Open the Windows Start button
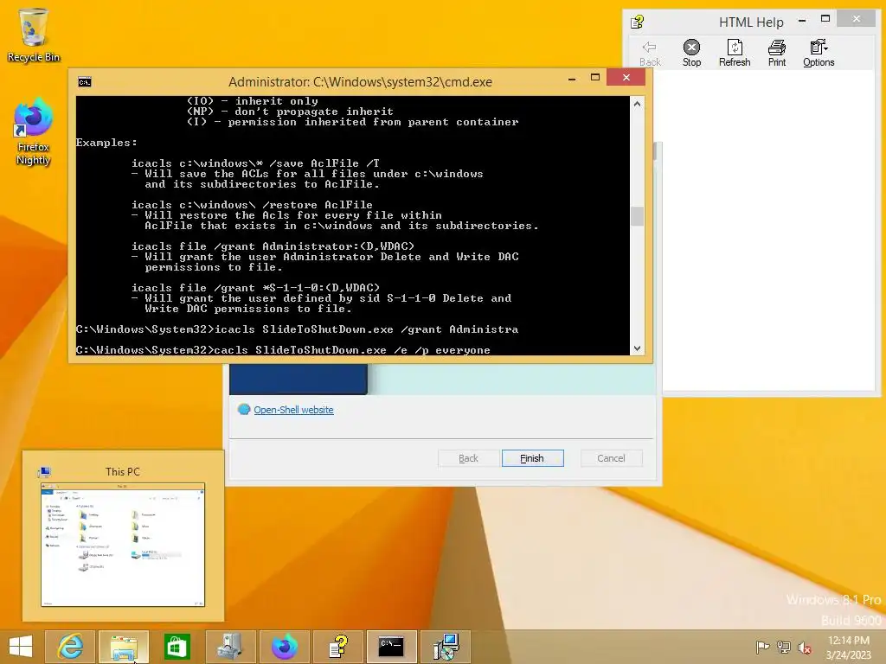This screenshot has width=886, height=664. click(x=21, y=647)
